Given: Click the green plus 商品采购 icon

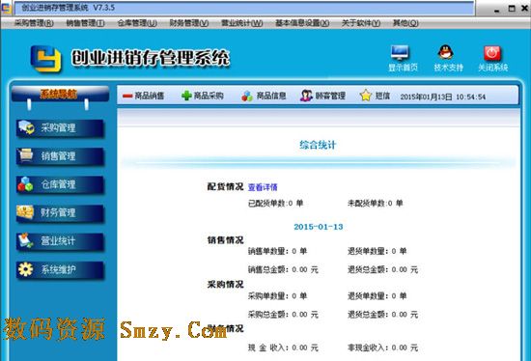Looking at the screenshot, I should [186, 96].
